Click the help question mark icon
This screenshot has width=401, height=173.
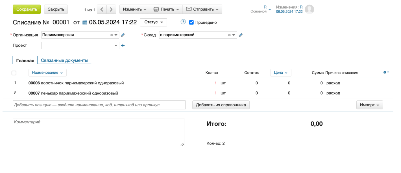[183, 22]
